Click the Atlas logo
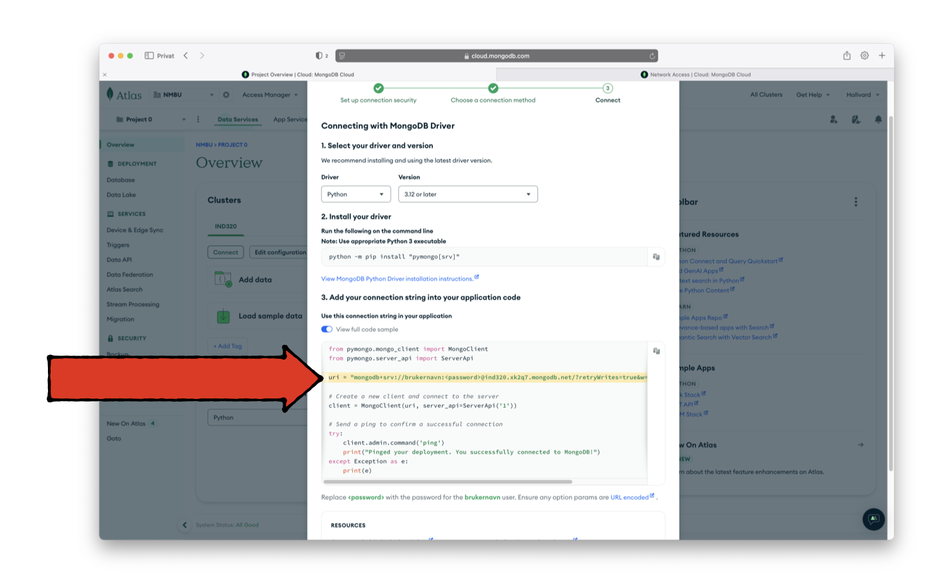 tap(124, 95)
